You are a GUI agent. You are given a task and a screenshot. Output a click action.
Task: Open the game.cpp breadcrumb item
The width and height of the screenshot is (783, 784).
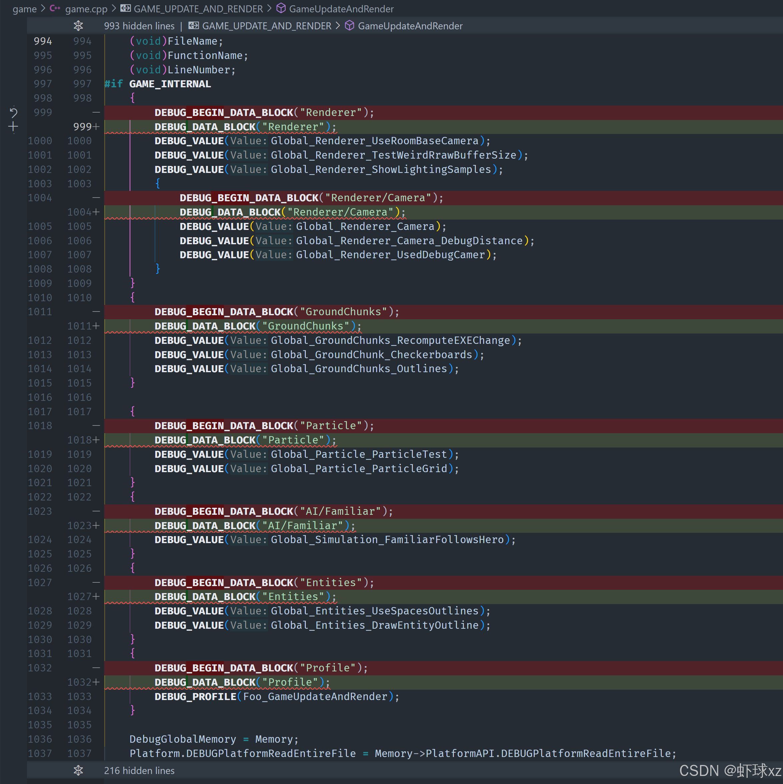tap(86, 9)
